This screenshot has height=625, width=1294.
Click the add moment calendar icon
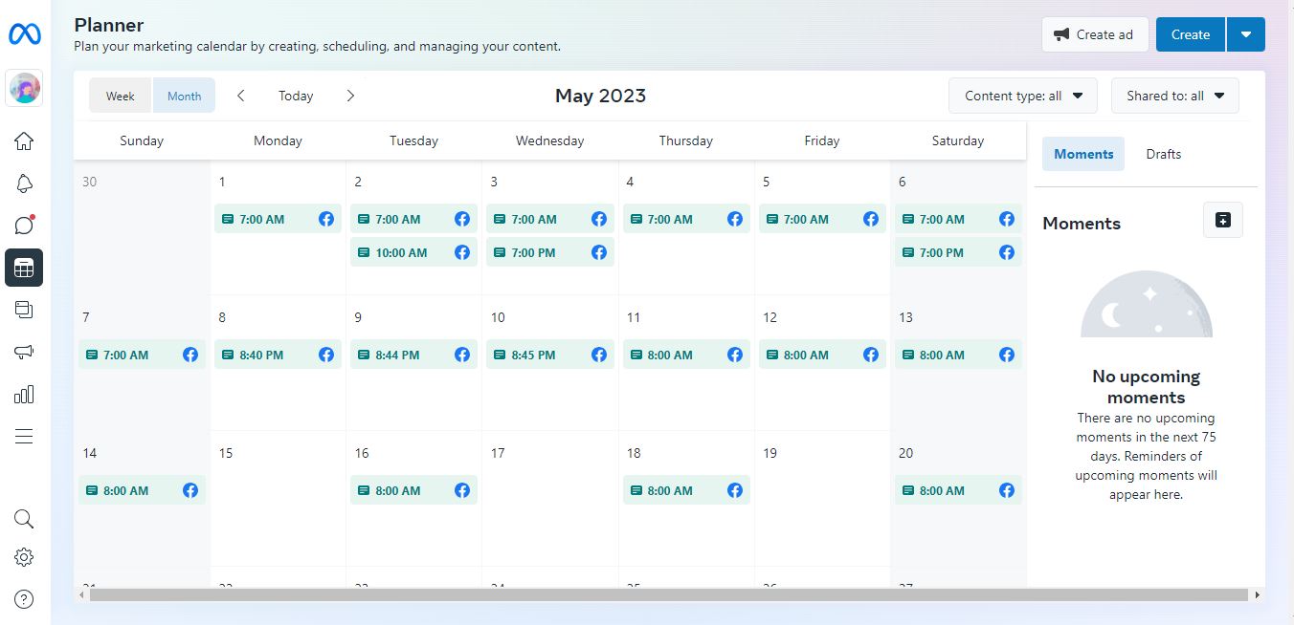pyautogui.click(x=1222, y=220)
